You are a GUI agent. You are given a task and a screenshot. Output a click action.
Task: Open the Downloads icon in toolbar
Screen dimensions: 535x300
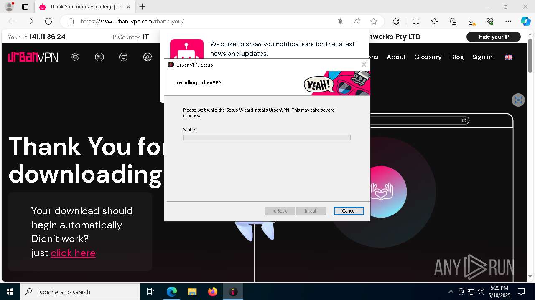point(471,21)
